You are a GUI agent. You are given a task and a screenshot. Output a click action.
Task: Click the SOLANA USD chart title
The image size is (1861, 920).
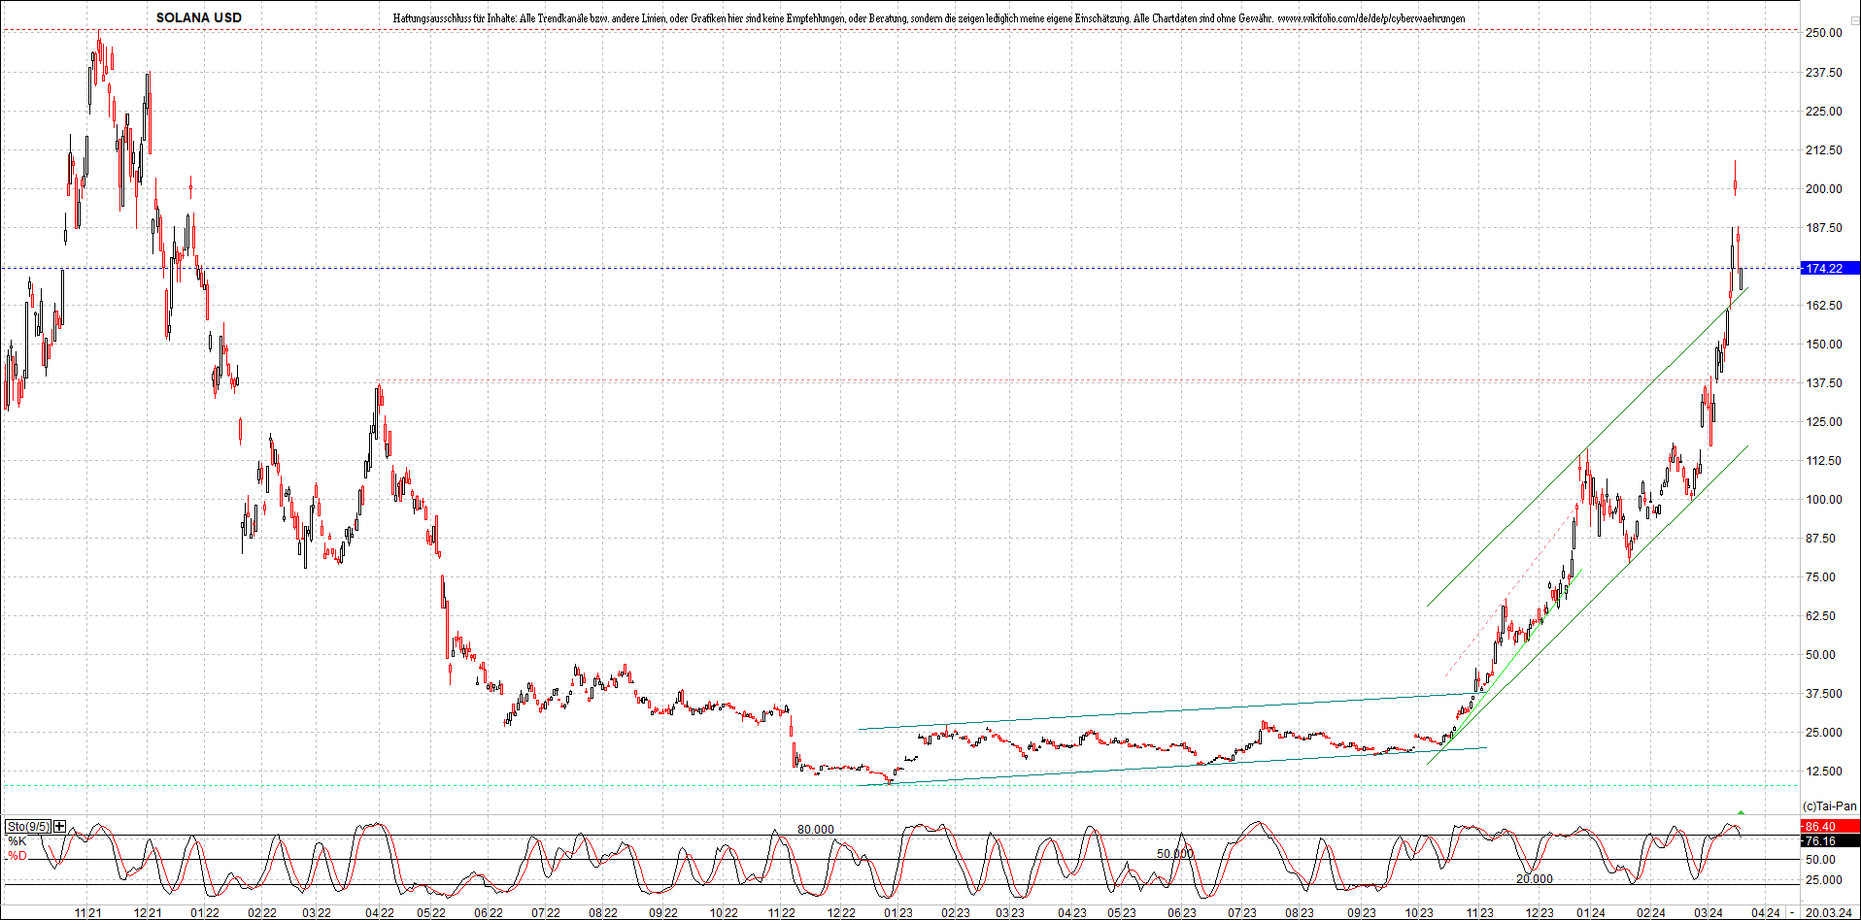pyautogui.click(x=199, y=17)
